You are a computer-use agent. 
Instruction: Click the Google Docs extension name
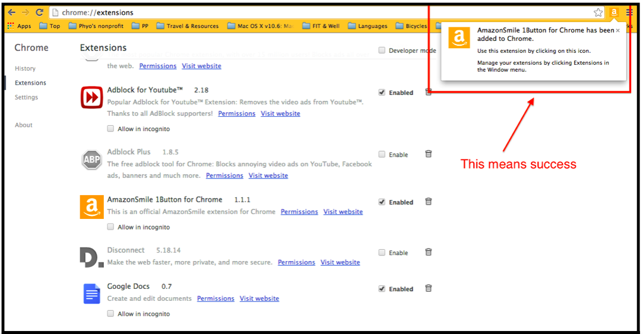click(x=128, y=287)
